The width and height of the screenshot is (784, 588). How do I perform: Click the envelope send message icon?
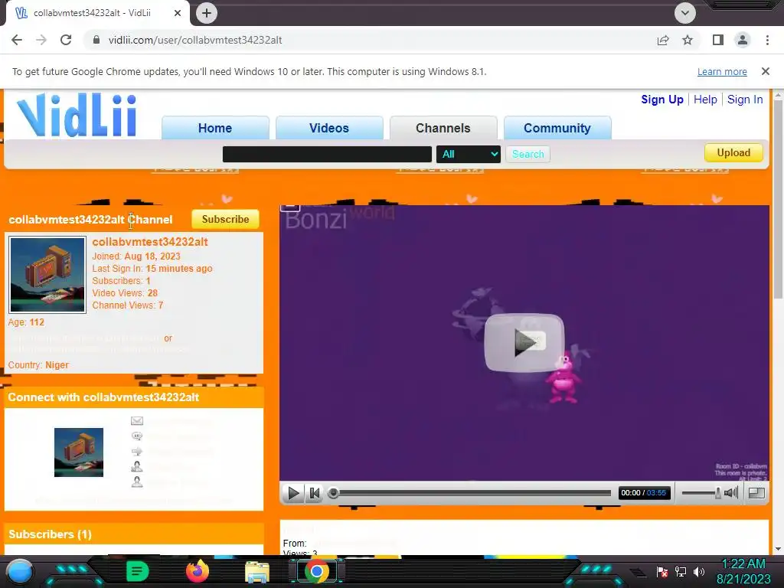pos(137,421)
